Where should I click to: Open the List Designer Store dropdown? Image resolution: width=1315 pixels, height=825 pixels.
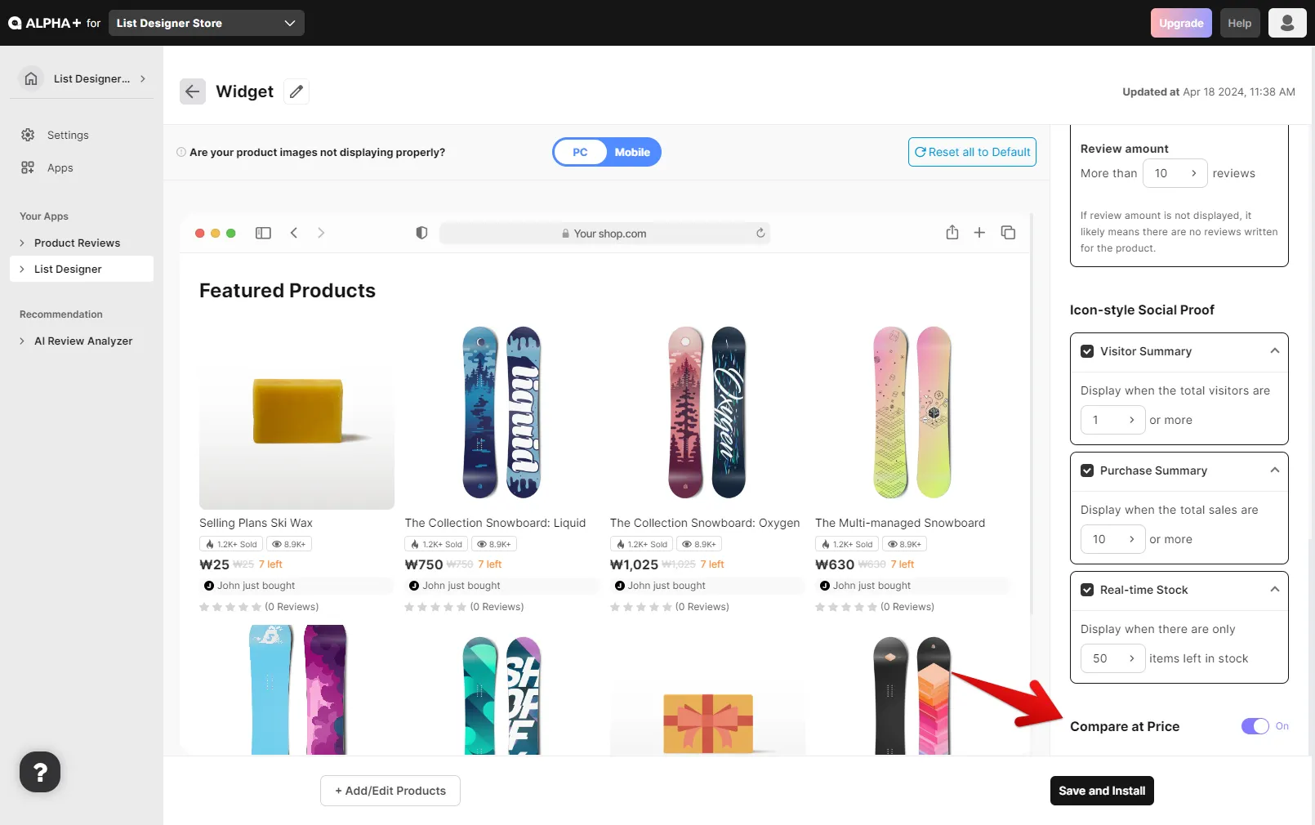coord(206,23)
